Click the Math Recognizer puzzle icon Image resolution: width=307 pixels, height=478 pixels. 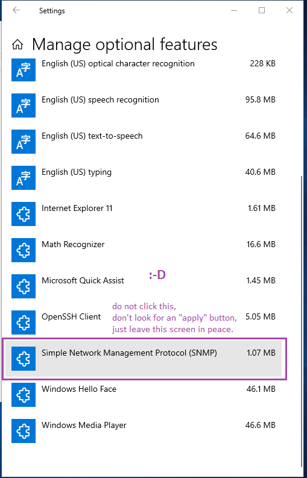(x=24, y=250)
